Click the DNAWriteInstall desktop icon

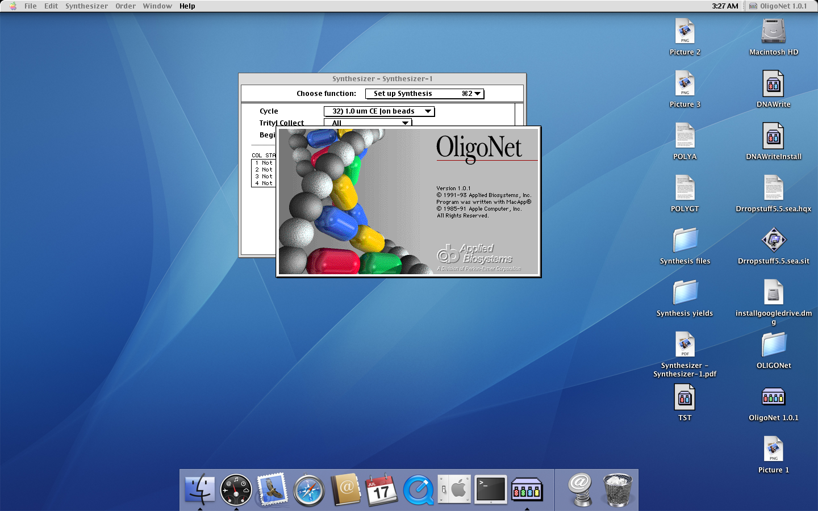773,136
